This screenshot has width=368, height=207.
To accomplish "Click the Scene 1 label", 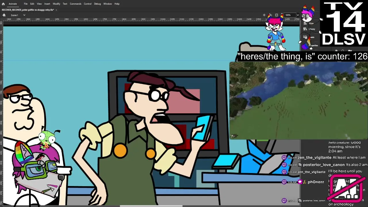I will [x=14, y=15].
